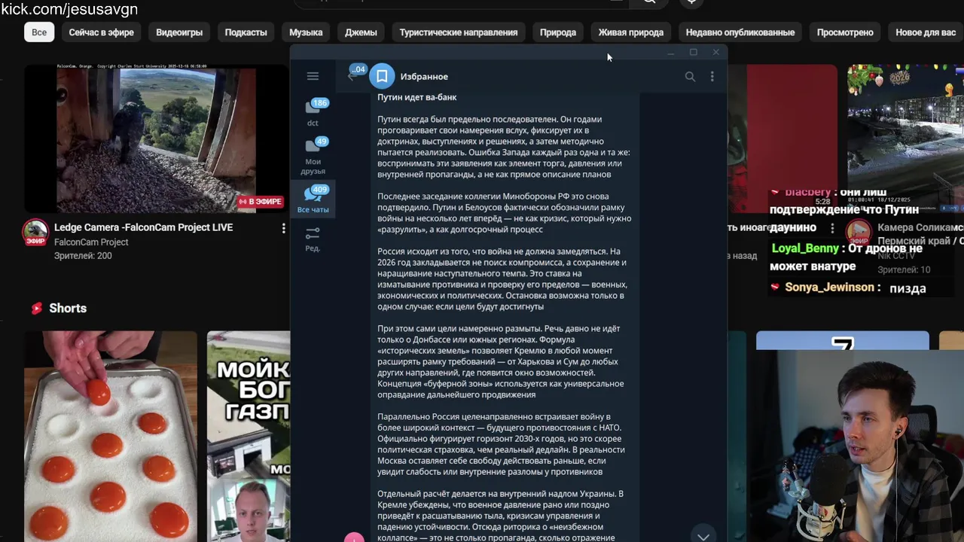The width and height of the screenshot is (964, 542).
Task: Click the Shorts section heading
Action: tap(68, 308)
